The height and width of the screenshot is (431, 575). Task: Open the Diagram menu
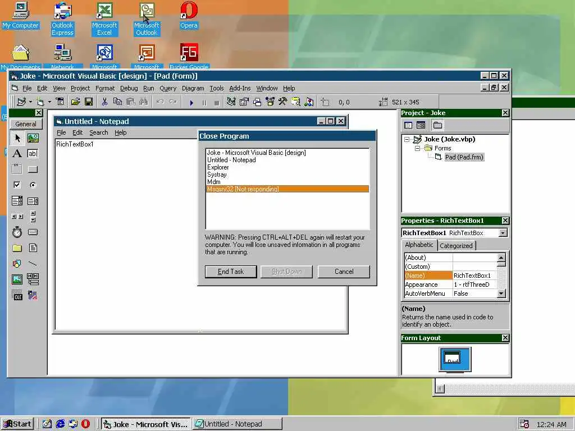click(193, 88)
